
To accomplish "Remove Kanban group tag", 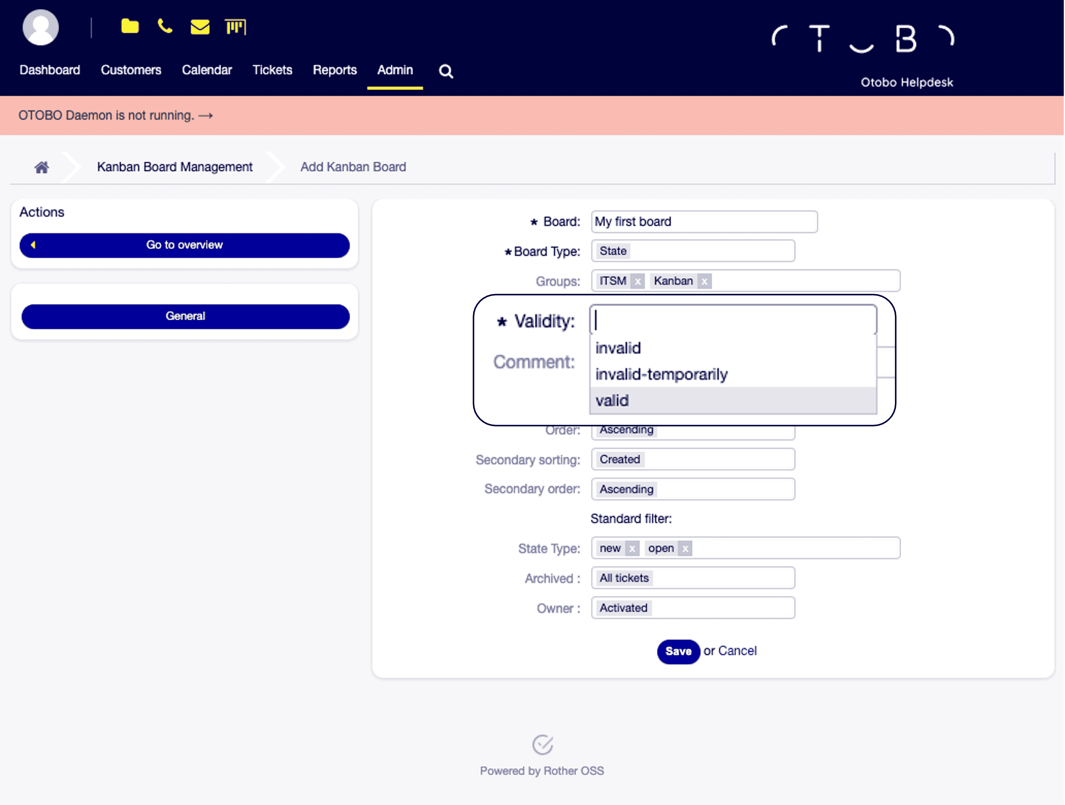I will tap(704, 281).
